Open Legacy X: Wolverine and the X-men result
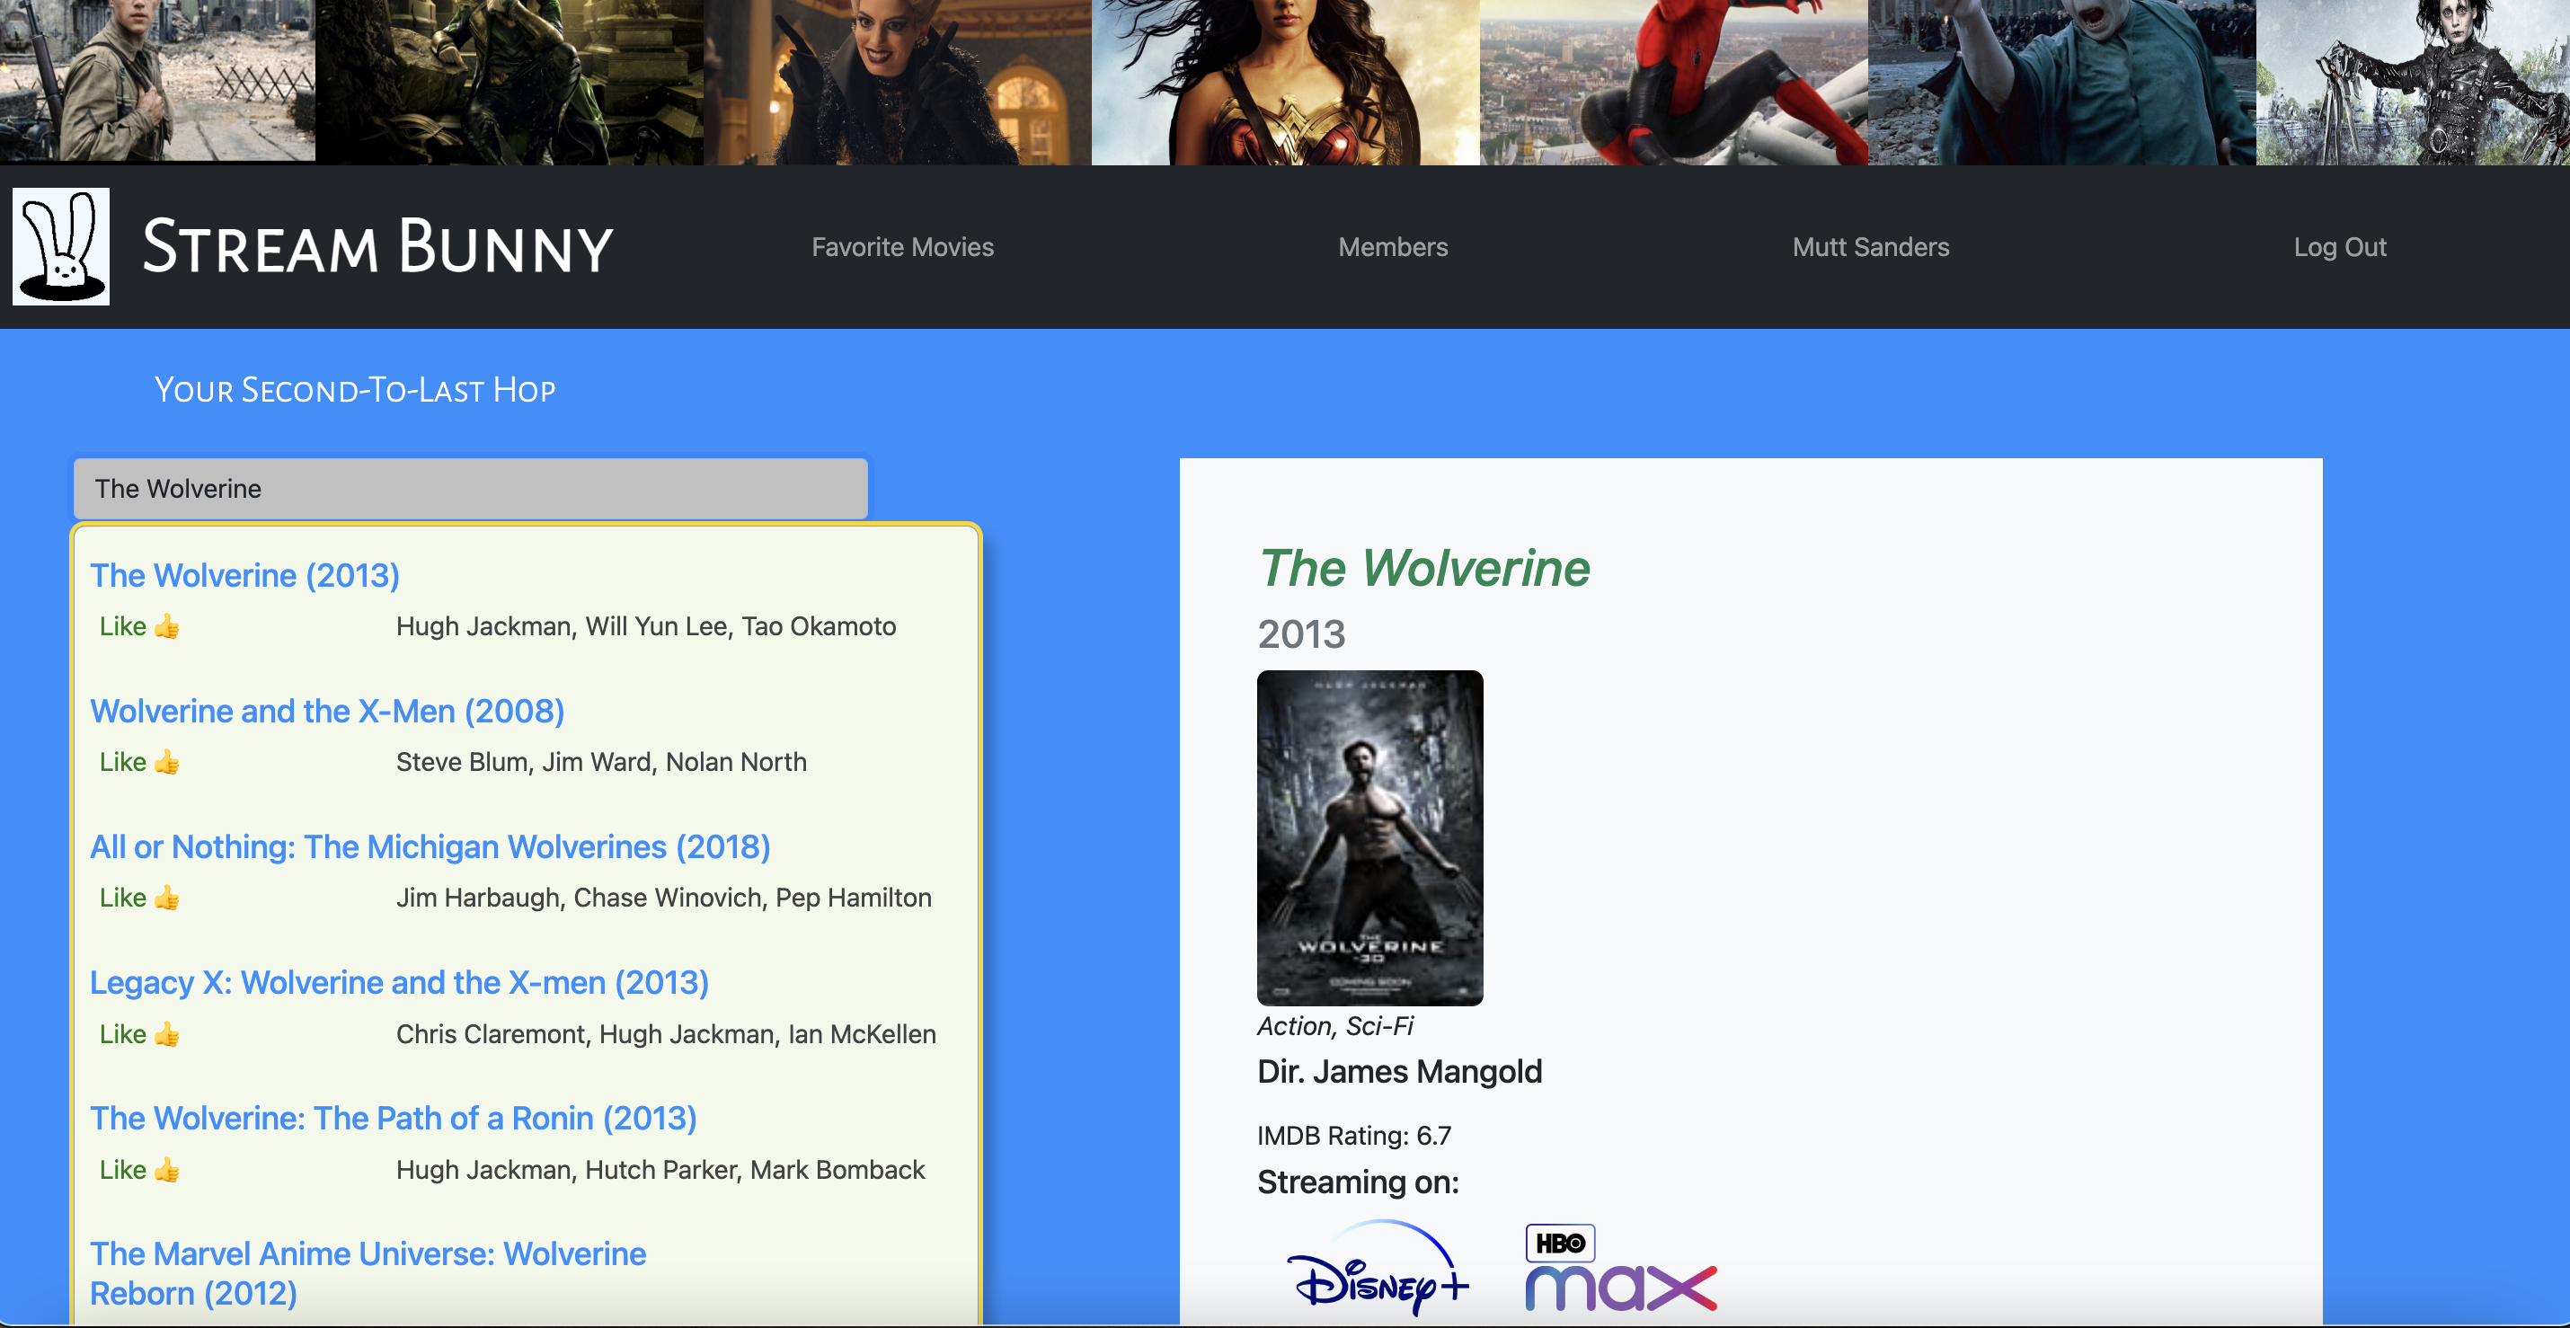 click(399, 983)
